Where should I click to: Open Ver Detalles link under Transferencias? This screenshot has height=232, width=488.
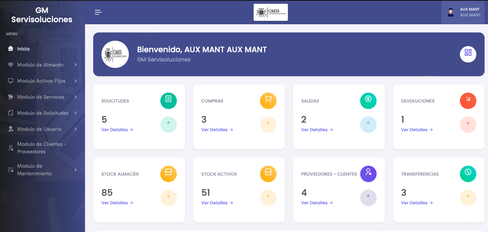(x=416, y=203)
